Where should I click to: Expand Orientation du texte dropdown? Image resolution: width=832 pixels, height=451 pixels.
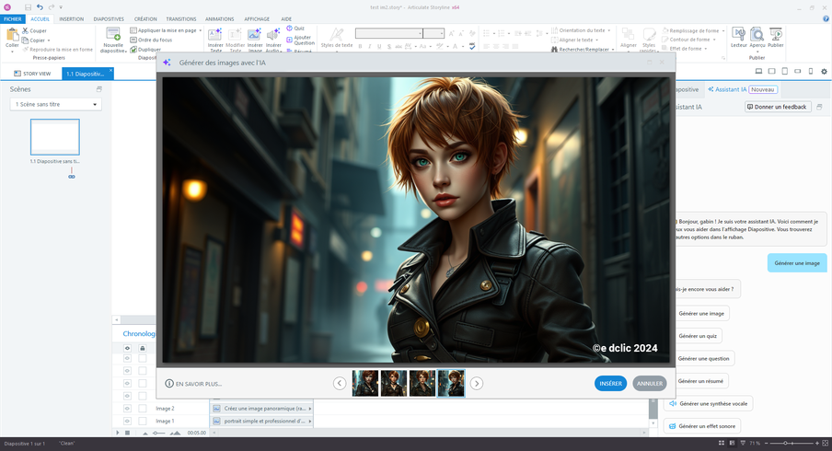point(609,30)
